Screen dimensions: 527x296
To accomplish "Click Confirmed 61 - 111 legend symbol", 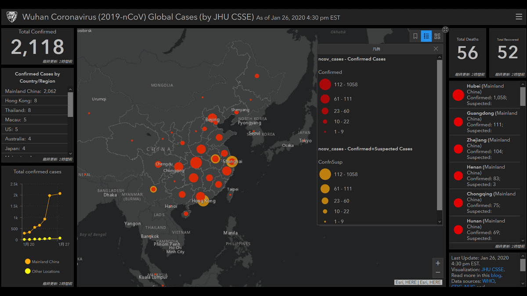I will (325, 99).
